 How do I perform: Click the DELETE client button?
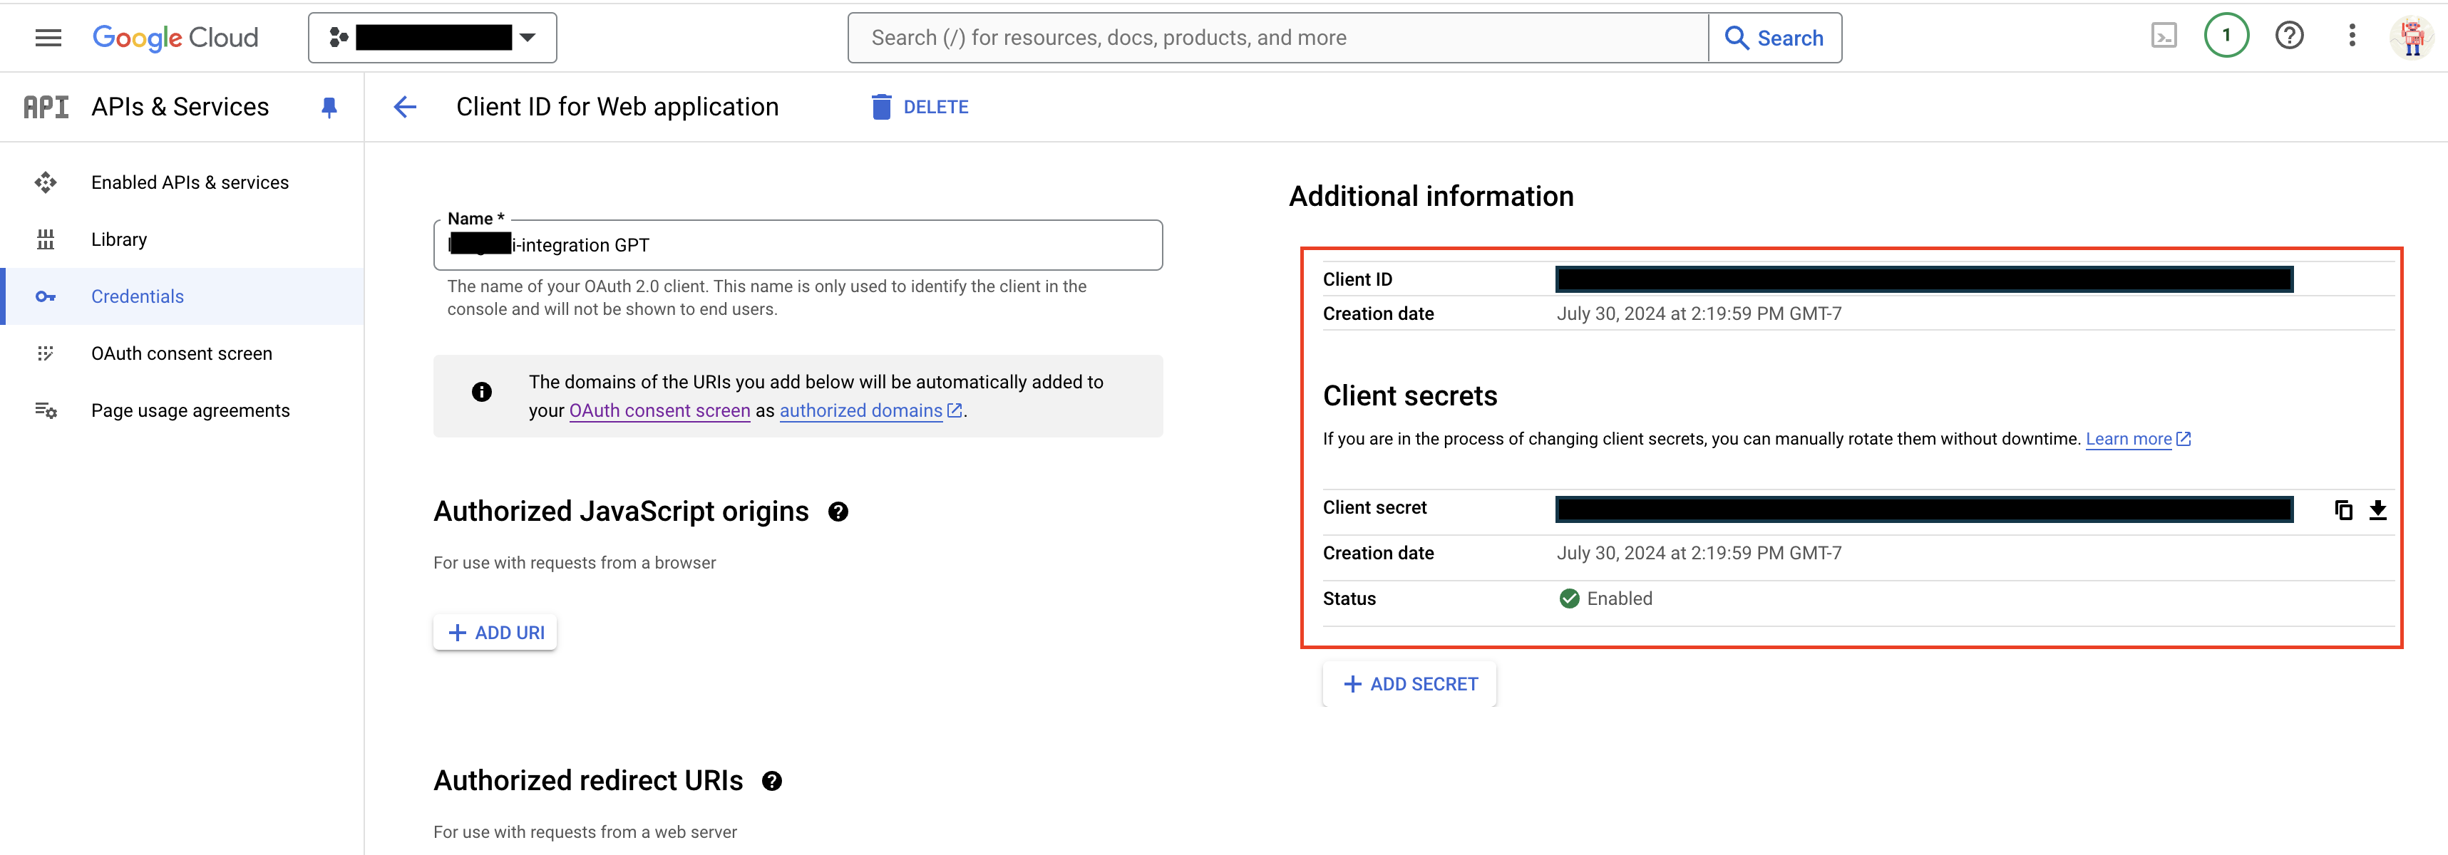tap(920, 108)
